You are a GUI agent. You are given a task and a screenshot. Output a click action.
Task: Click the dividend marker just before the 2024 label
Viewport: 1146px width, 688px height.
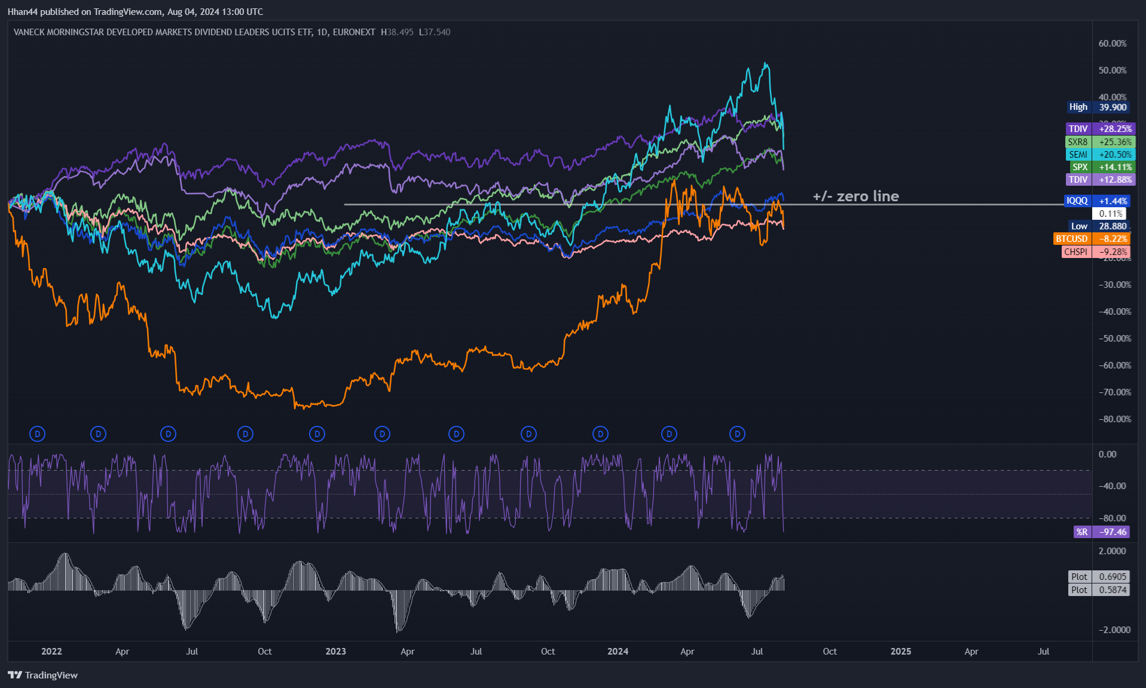click(x=600, y=434)
